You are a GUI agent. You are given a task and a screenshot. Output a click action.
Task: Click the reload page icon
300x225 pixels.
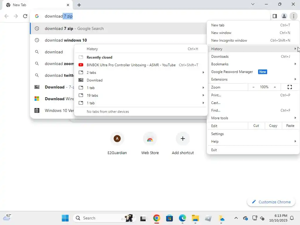point(25,16)
